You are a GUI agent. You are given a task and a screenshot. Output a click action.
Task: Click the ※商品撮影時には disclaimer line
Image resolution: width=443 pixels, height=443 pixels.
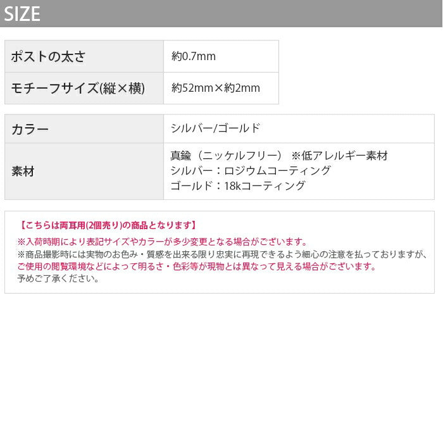coord(222,254)
